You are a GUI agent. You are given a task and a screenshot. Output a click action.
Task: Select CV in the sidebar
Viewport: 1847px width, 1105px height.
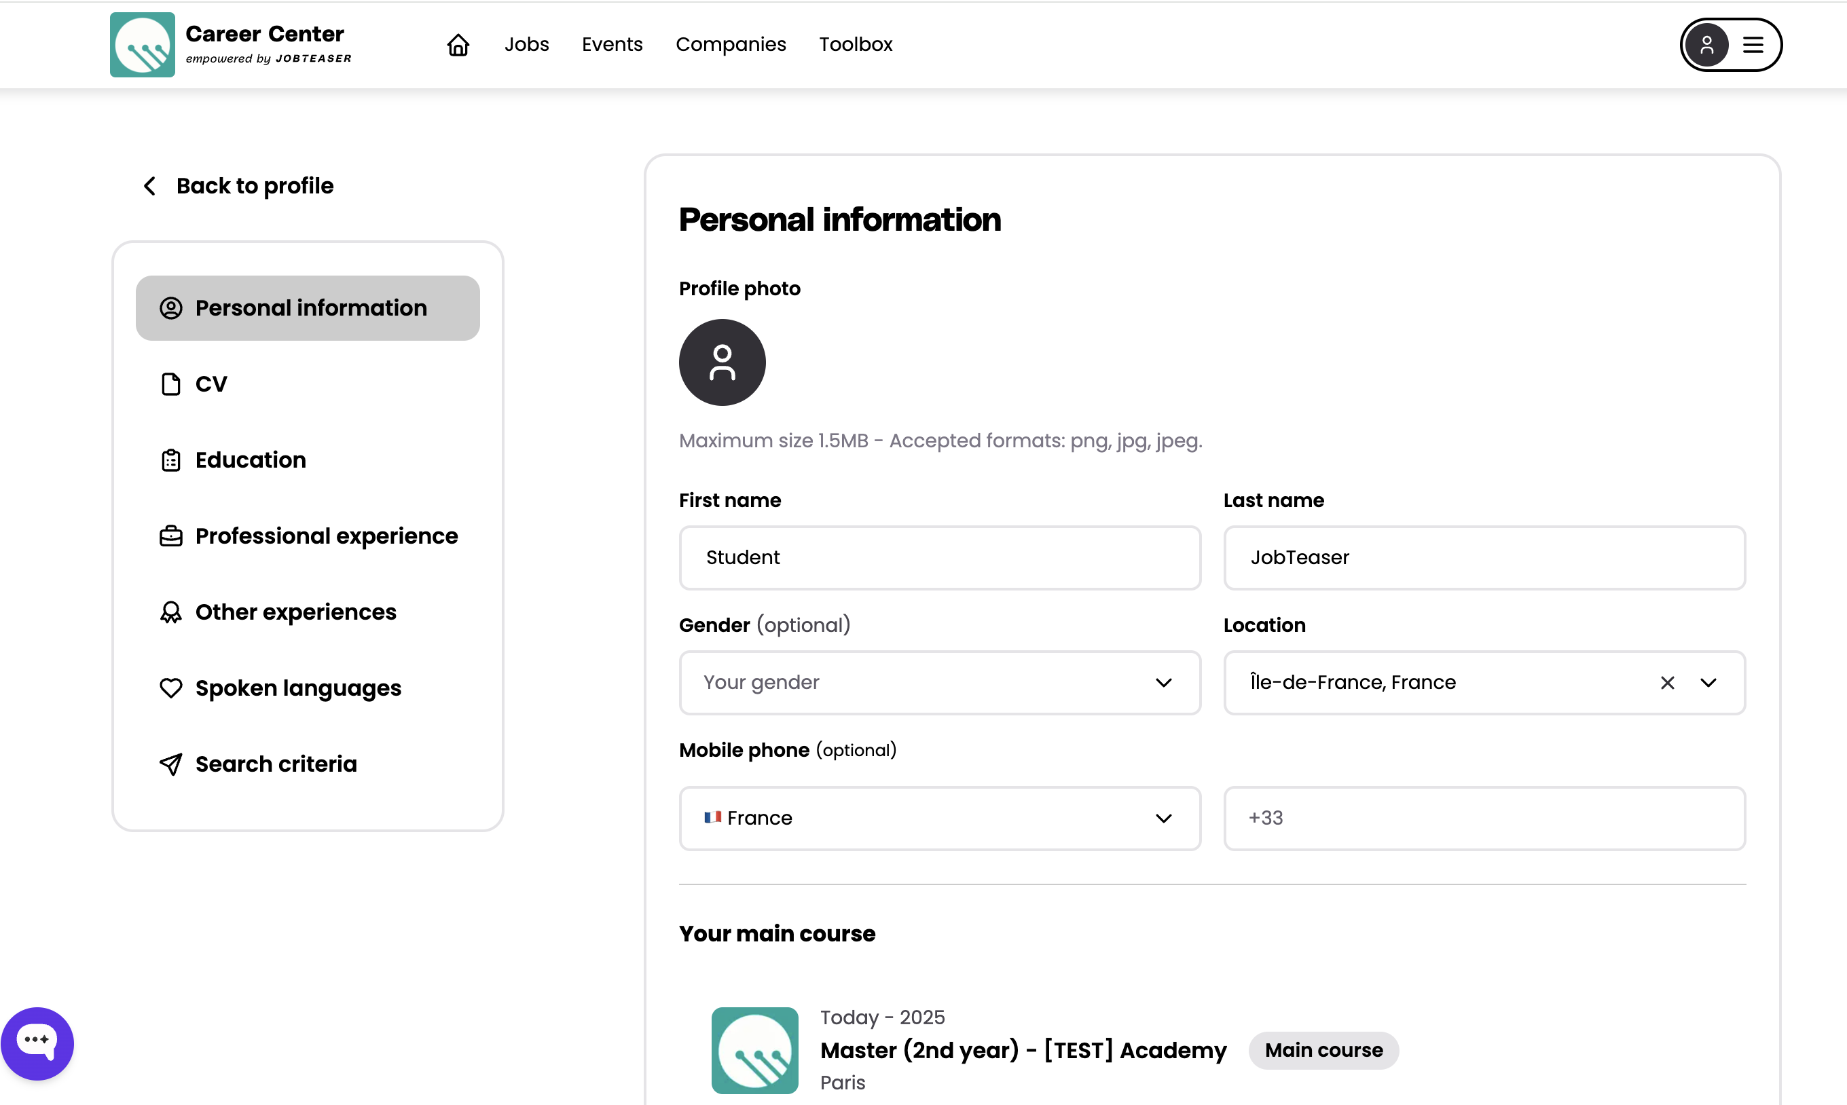211,384
